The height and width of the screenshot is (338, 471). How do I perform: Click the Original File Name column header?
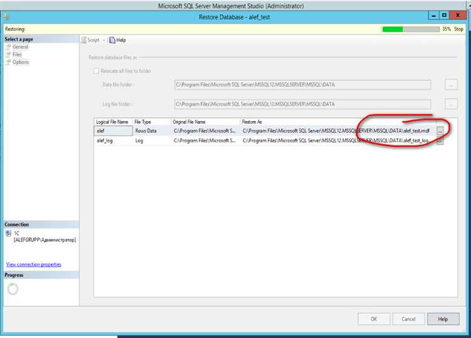coord(205,122)
